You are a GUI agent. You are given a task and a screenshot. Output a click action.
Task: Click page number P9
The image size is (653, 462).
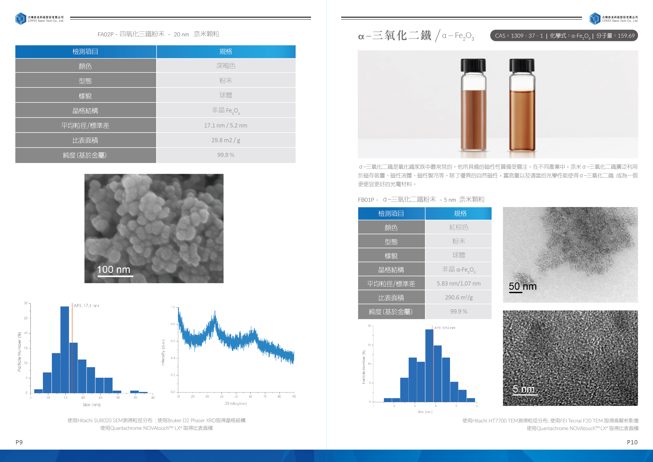[19, 442]
